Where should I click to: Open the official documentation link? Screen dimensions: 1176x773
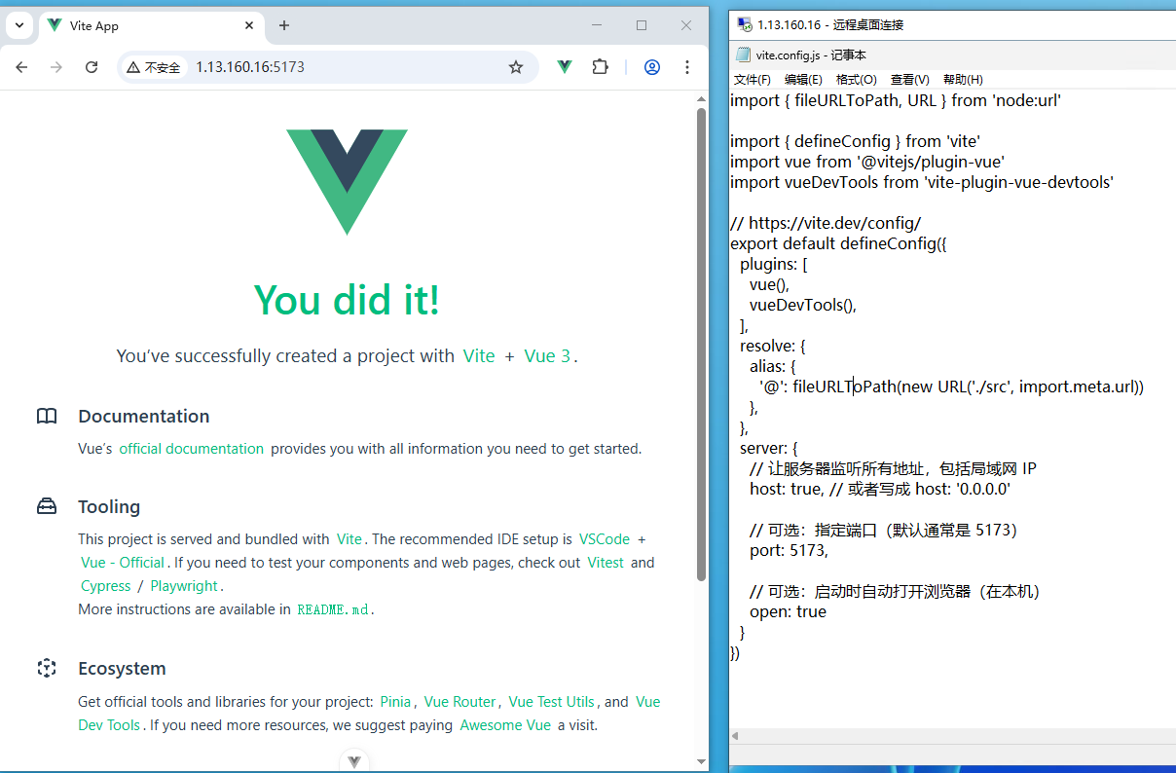191,449
